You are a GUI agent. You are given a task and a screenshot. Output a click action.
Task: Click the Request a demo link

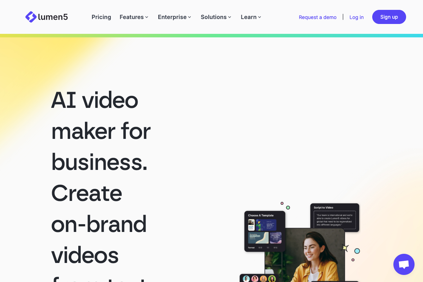[x=318, y=17]
